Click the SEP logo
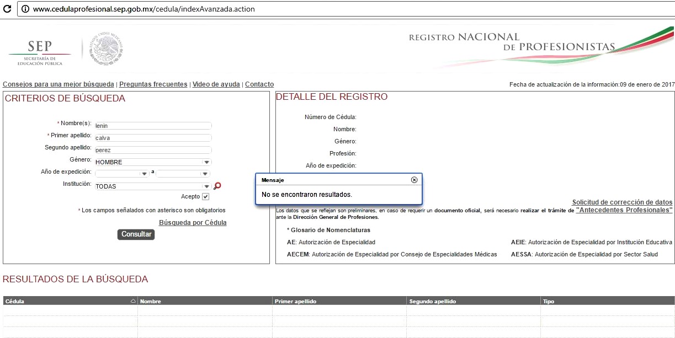Viewport: 675px width, 338px height. point(40,52)
